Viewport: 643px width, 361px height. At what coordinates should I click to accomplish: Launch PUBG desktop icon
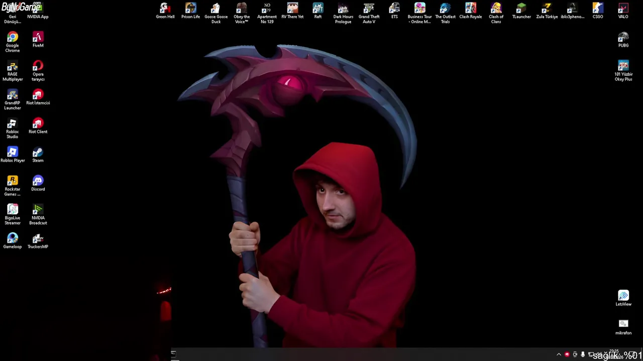623,40
